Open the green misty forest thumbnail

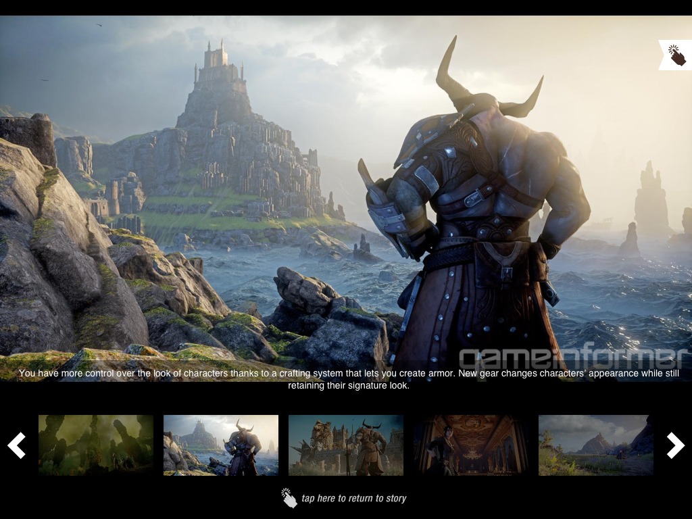(x=96, y=445)
